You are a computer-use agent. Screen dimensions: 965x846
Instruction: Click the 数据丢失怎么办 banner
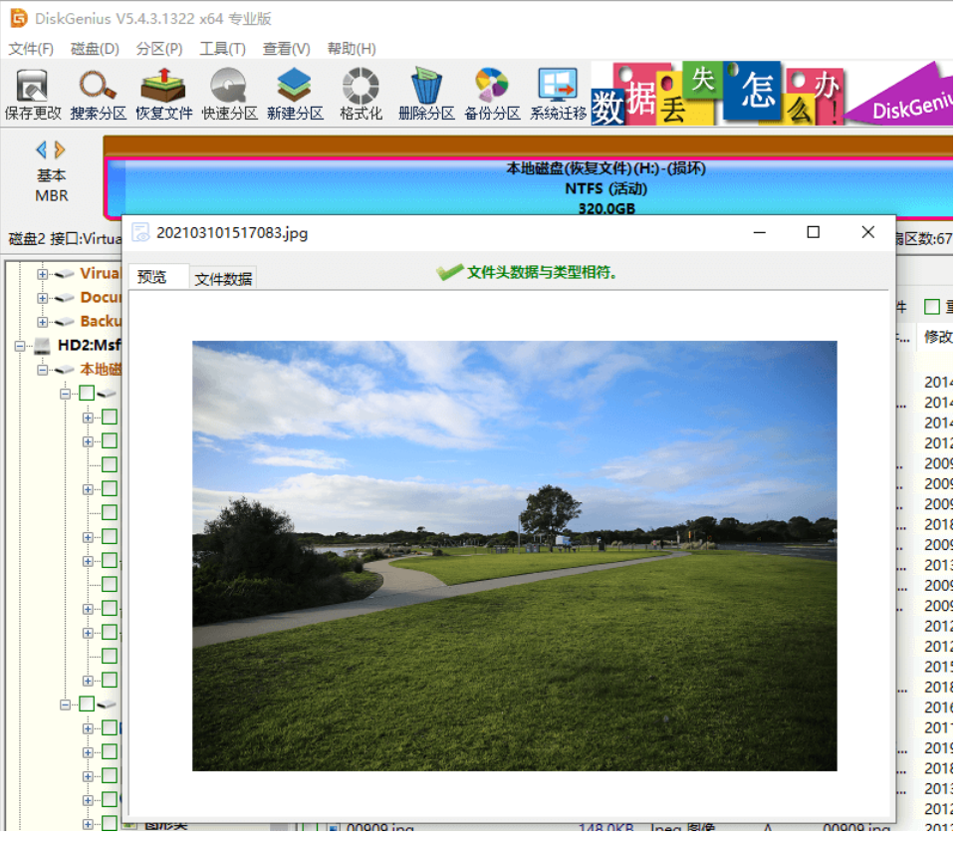click(x=717, y=93)
